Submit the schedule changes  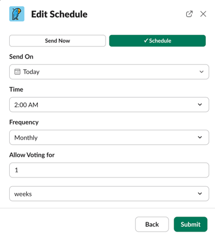[190, 224]
